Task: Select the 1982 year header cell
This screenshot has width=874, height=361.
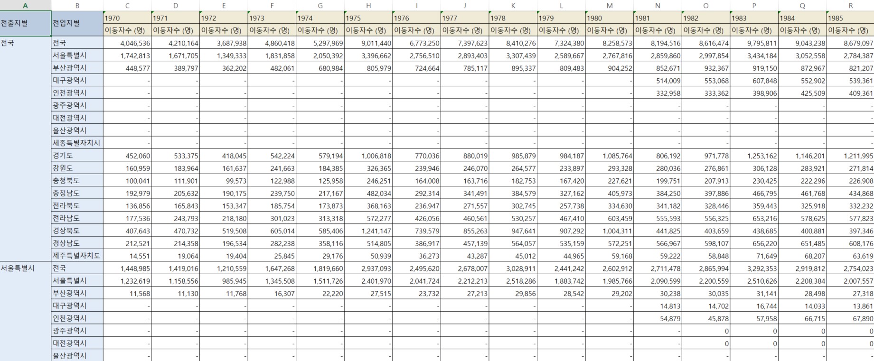Action: pos(706,18)
